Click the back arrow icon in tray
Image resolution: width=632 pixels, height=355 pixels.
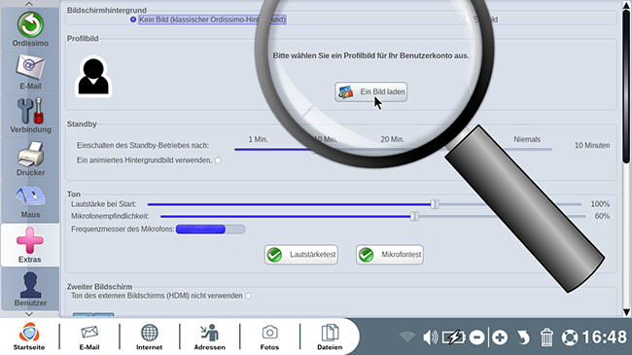(523, 337)
